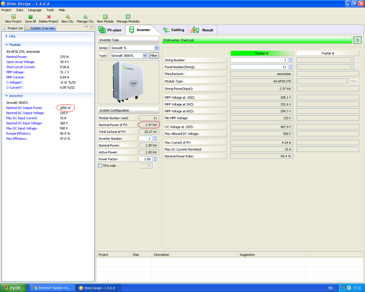365x292 pixels.
Task: Open the inverter Series dropdown
Action: pos(156,48)
